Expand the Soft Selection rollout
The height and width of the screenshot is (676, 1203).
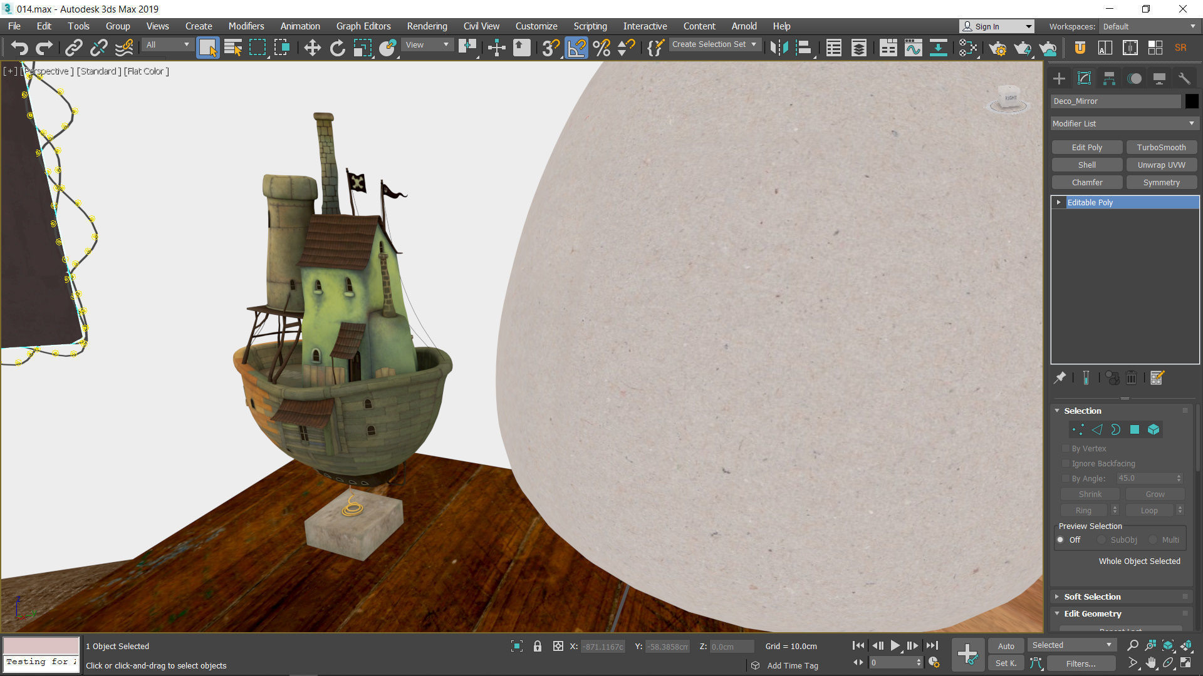[1091, 597]
